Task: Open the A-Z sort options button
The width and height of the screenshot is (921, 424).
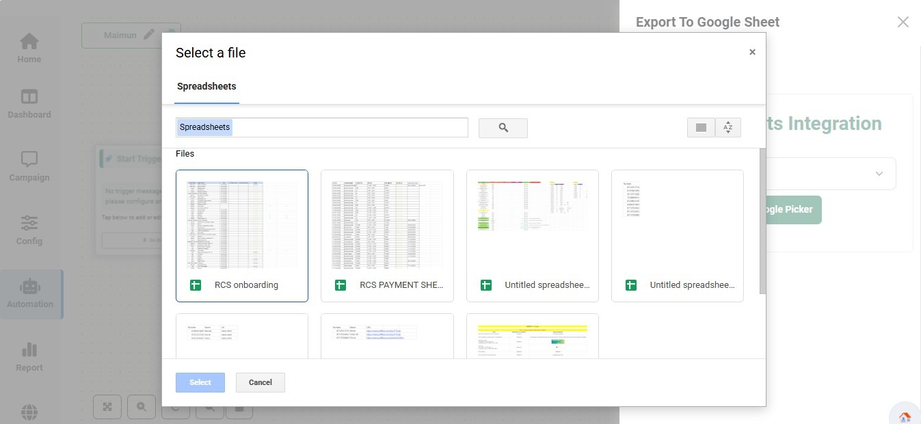Action: click(x=728, y=128)
